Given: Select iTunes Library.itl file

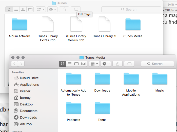Looking at the screenshot, I should pyautogui.click(x=104, y=27).
